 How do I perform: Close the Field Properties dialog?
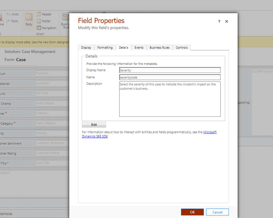tap(227, 21)
